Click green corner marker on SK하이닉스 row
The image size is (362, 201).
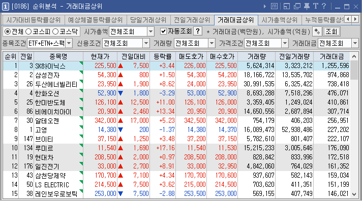coord(81,63)
